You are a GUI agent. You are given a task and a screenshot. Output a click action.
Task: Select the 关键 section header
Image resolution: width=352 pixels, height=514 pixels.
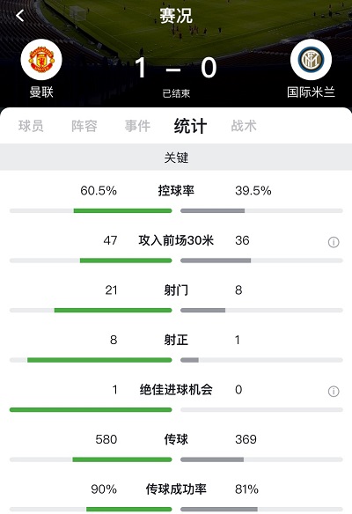point(176,158)
